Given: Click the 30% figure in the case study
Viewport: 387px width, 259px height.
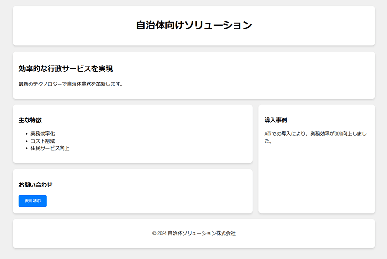Looking at the screenshot, I should (x=338, y=134).
